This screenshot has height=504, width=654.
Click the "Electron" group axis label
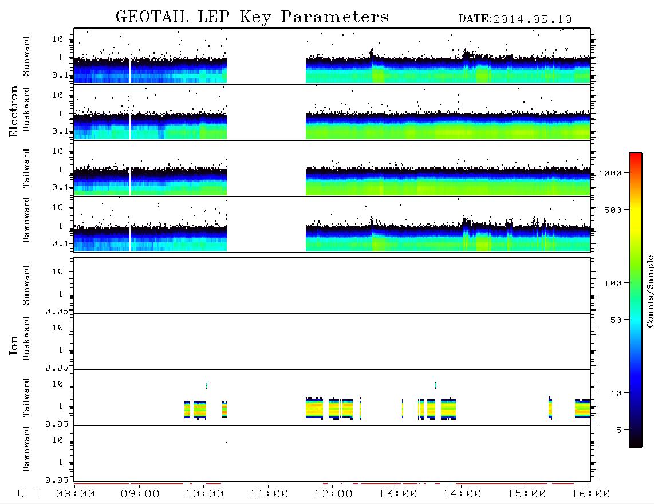point(14,112)
